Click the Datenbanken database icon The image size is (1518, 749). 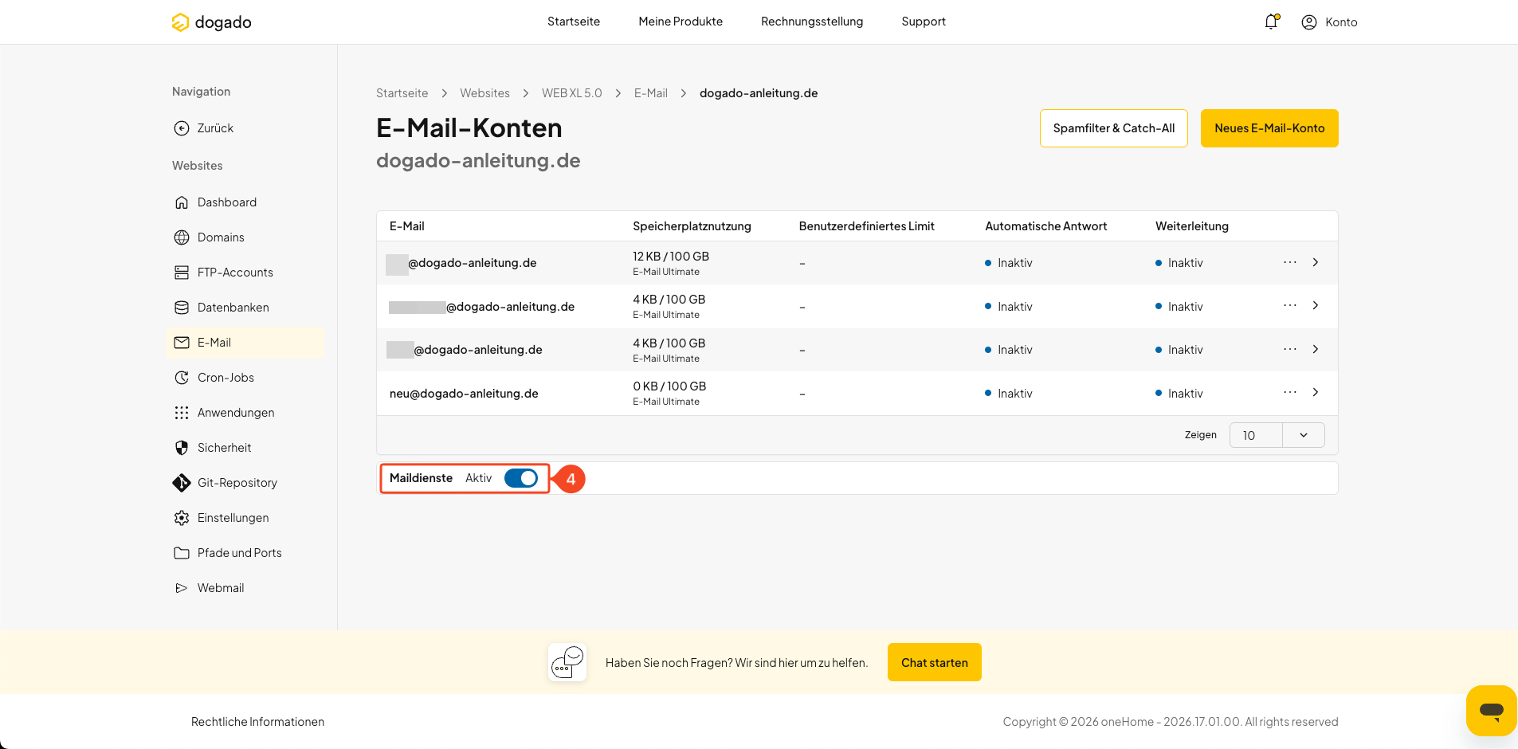point(182,308)
